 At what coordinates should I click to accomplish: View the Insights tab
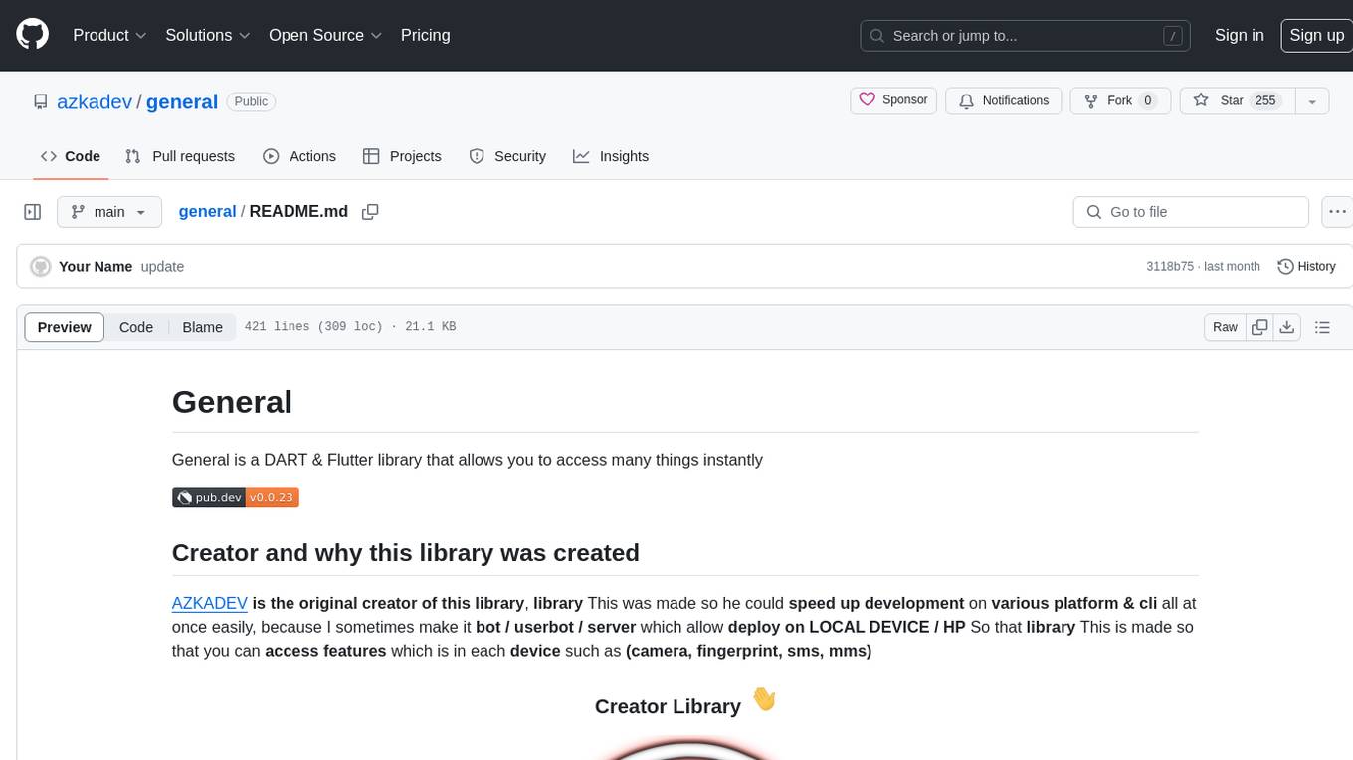[x=611, y=156]
